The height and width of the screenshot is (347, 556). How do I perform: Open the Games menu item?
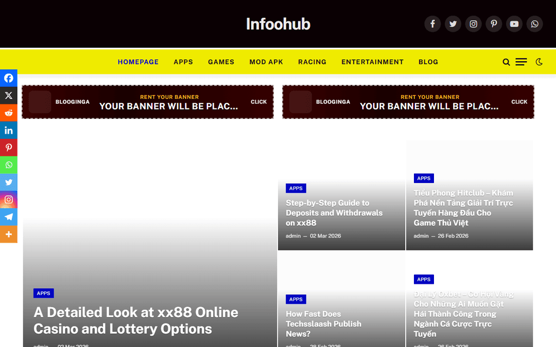pos(221,62)
